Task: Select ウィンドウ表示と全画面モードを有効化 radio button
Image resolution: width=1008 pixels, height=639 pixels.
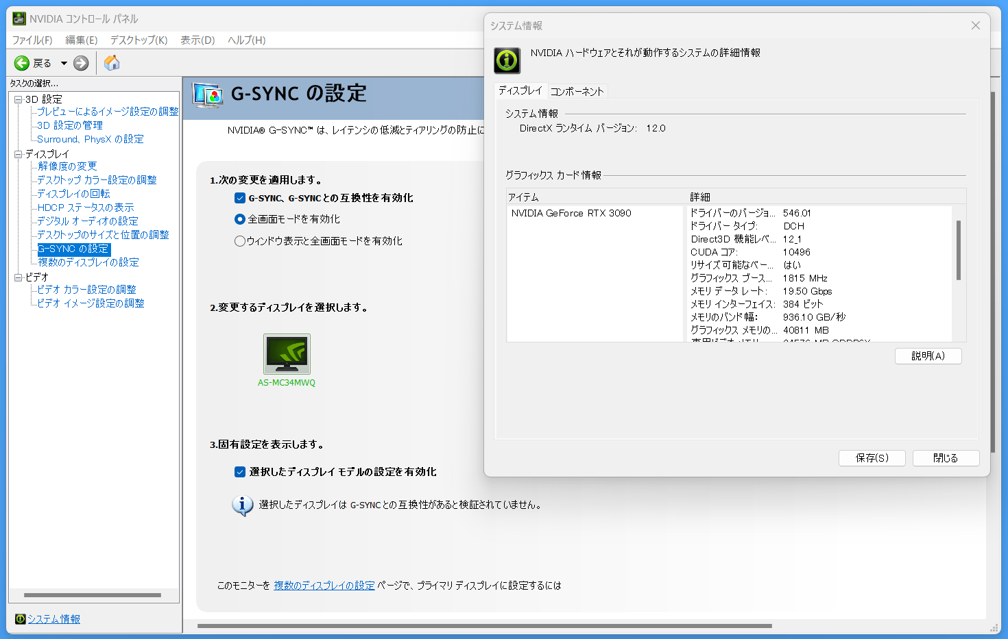Action: tap(240, 241)
